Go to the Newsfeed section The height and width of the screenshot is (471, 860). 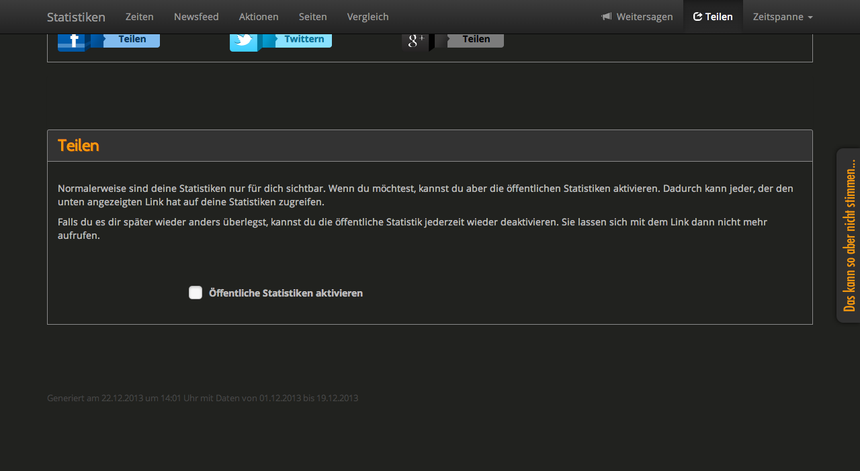pyautogui.click(x=196, y=17)
